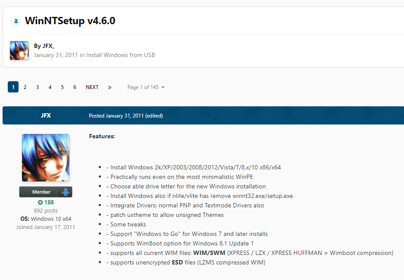This screenshot has width=404, height=280.
Task: Select current page 1 button
Action: click(13, 87)
